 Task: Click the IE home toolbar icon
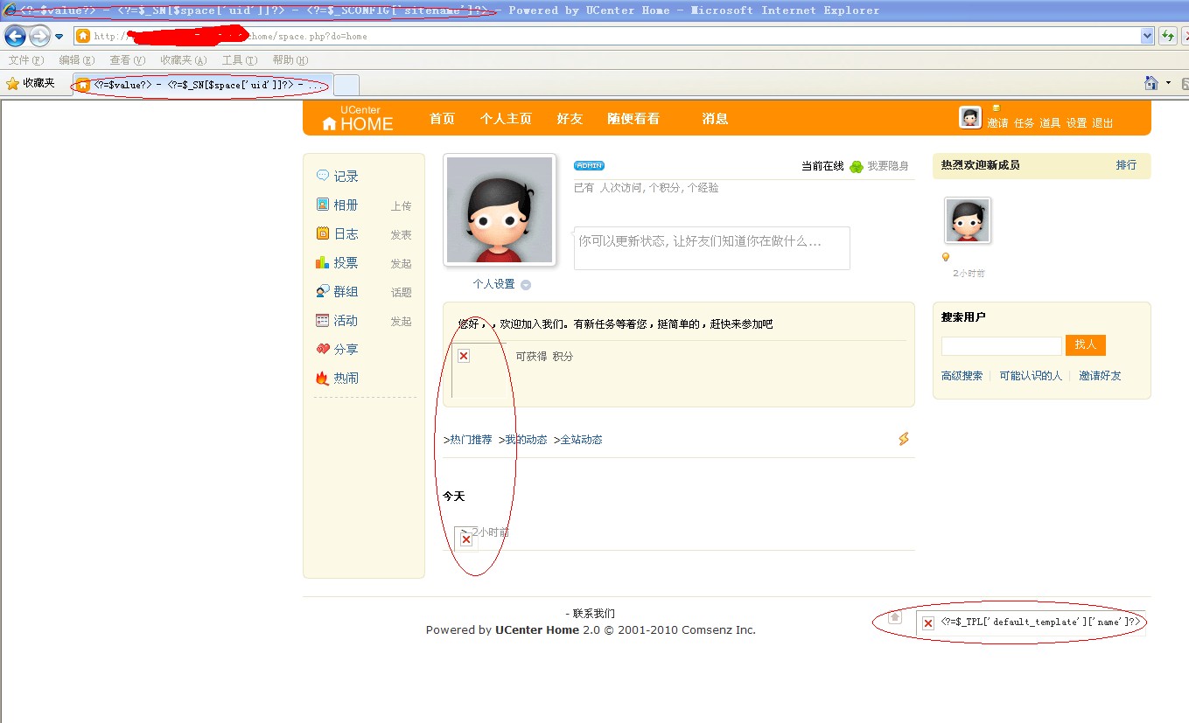coord(1151,83)
